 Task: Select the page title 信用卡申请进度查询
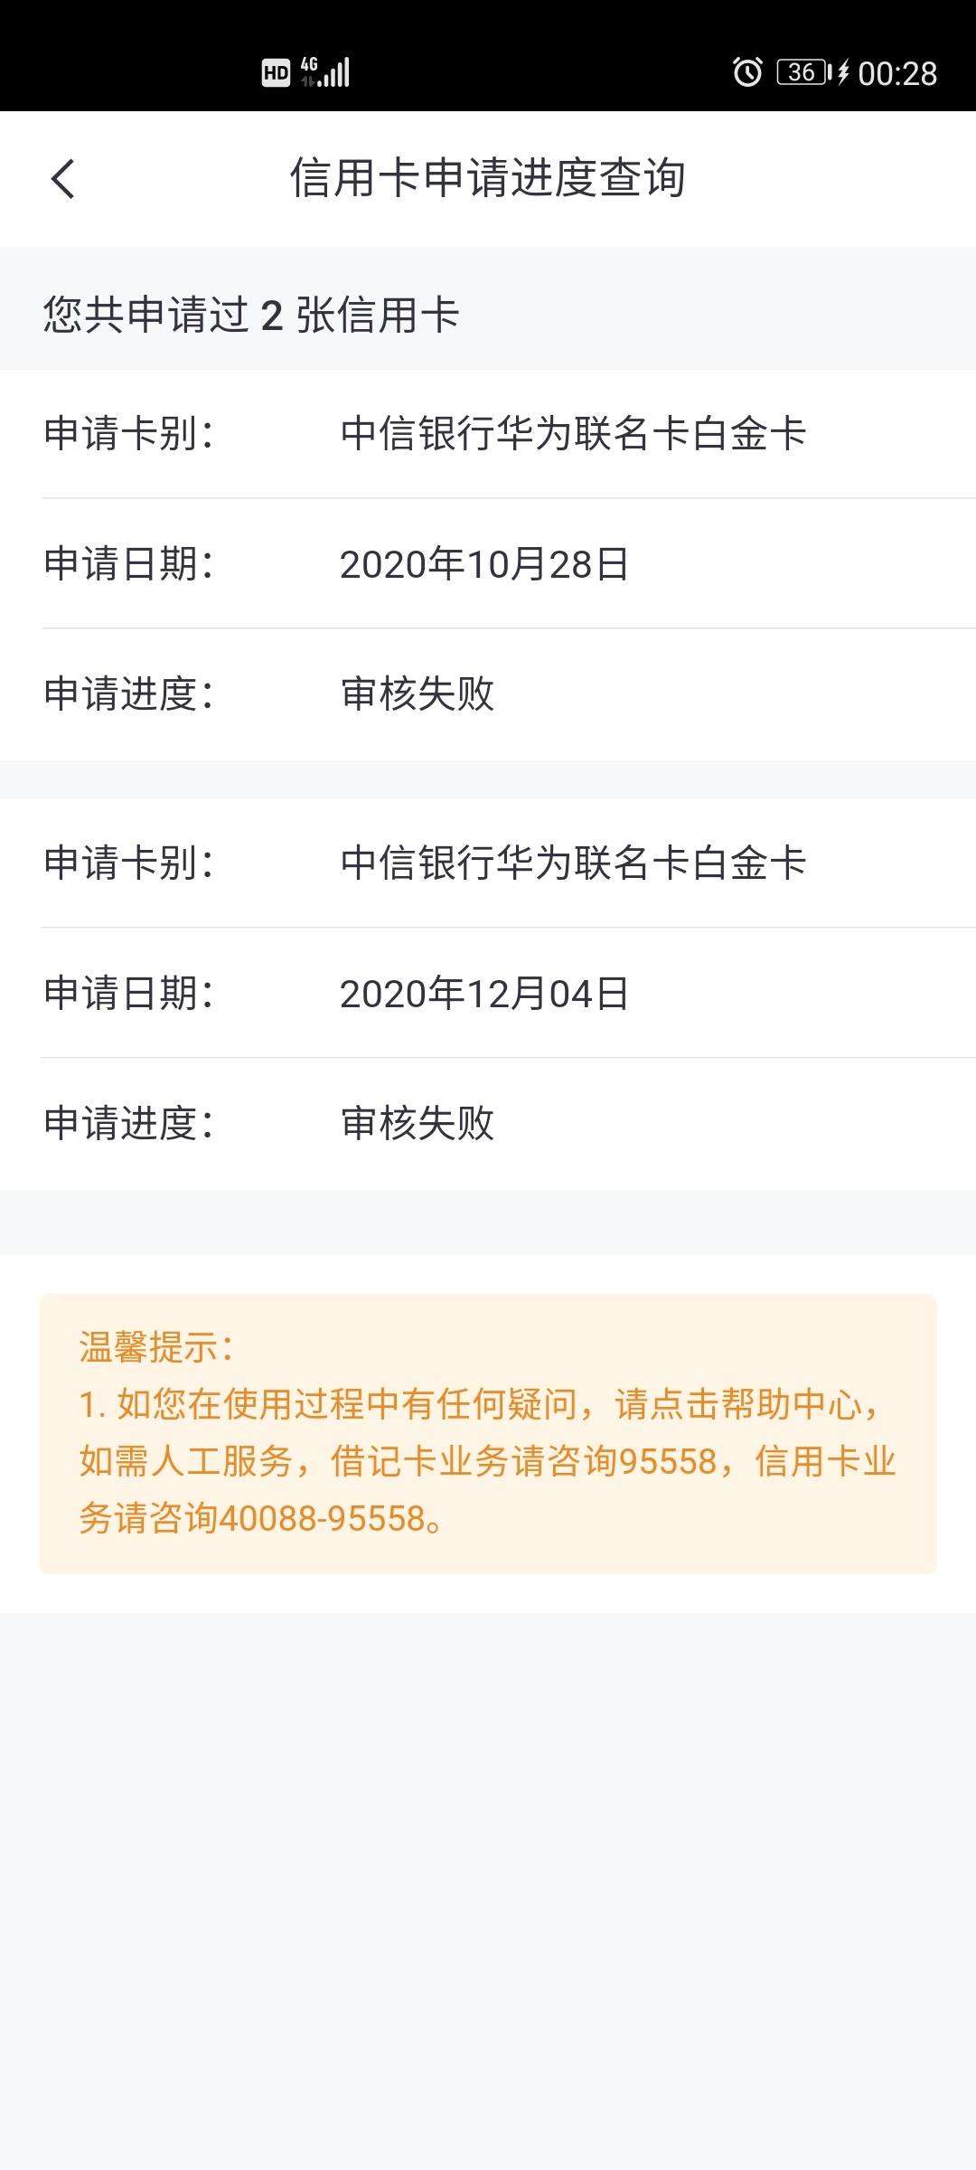tap(488, 178)
